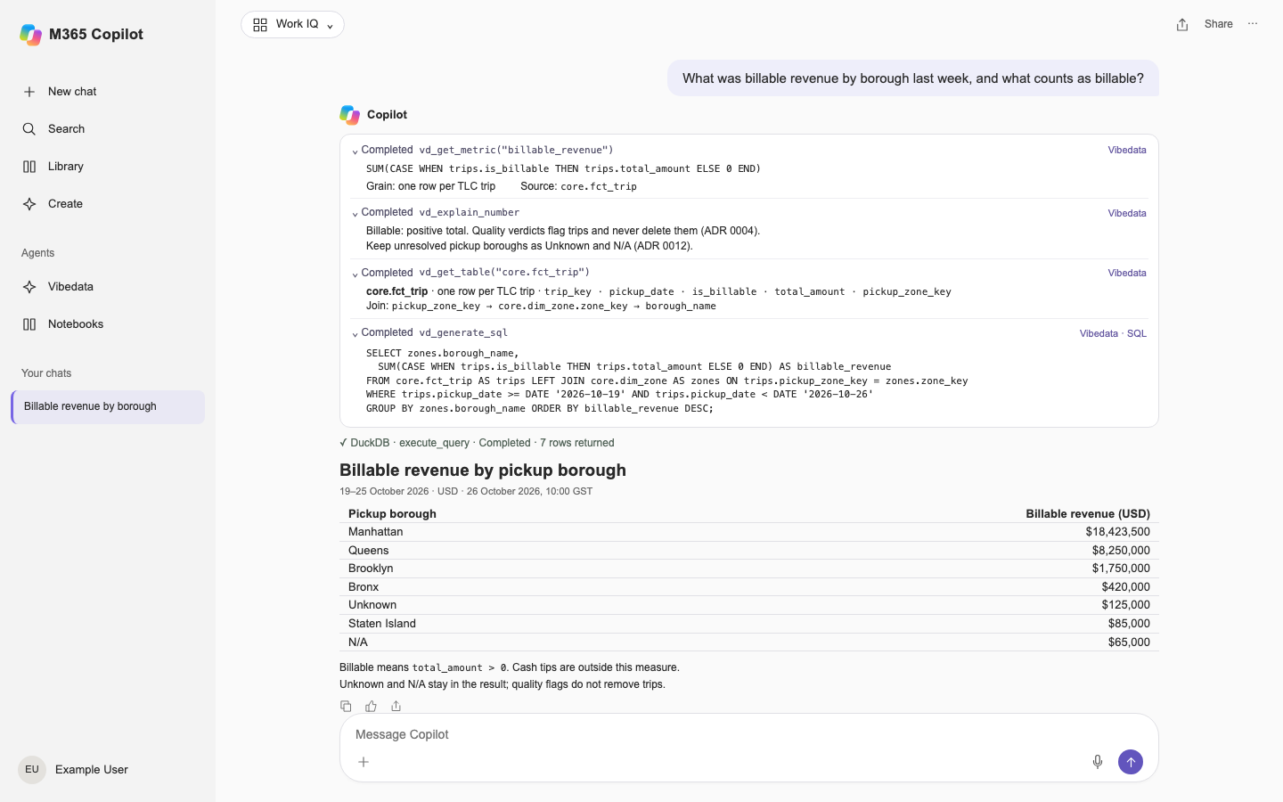Open Vibedata link on vd_get_table row
1283x802 pixels.
pyautogui.click(x=1127, y=273)
